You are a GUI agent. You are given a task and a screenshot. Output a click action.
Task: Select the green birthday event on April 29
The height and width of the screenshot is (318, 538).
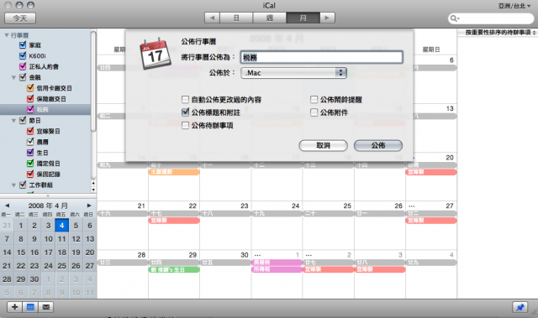coord(174,269)
